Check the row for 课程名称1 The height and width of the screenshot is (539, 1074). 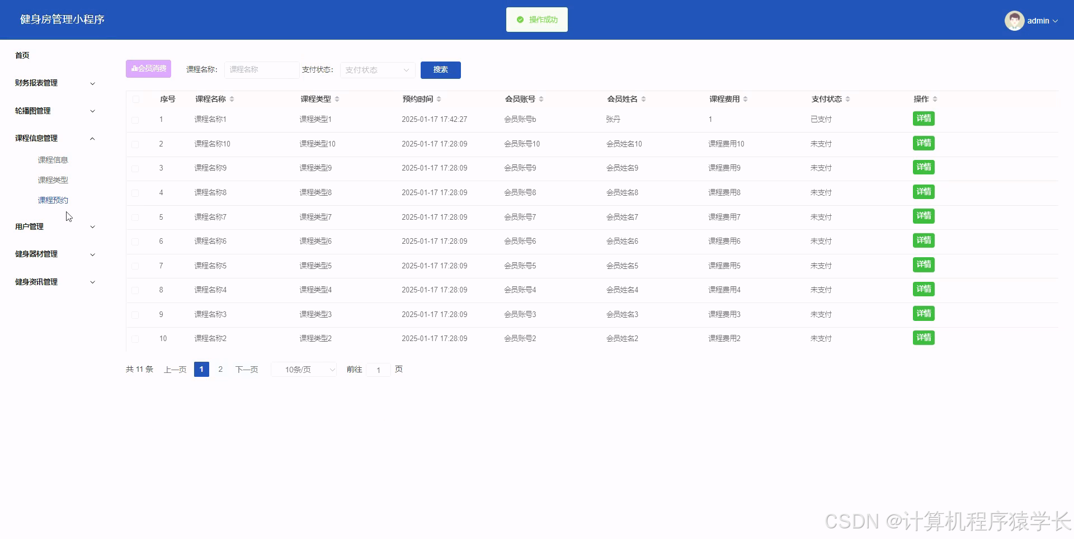[135, 119]
